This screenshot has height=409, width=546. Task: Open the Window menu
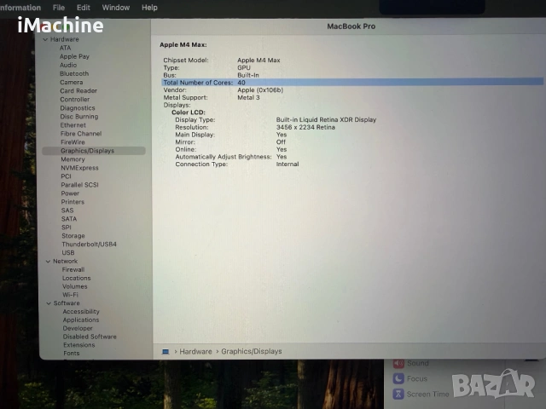click(x=116, y=8)
